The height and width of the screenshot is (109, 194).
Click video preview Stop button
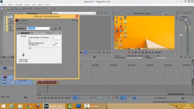(146, 52)
